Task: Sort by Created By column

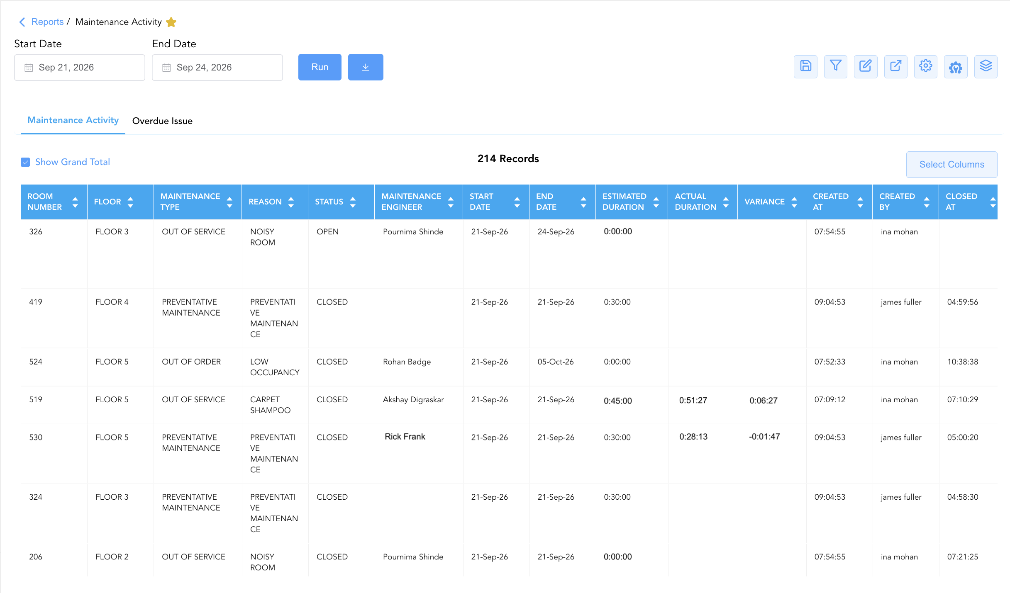Action: pos(927,202)
